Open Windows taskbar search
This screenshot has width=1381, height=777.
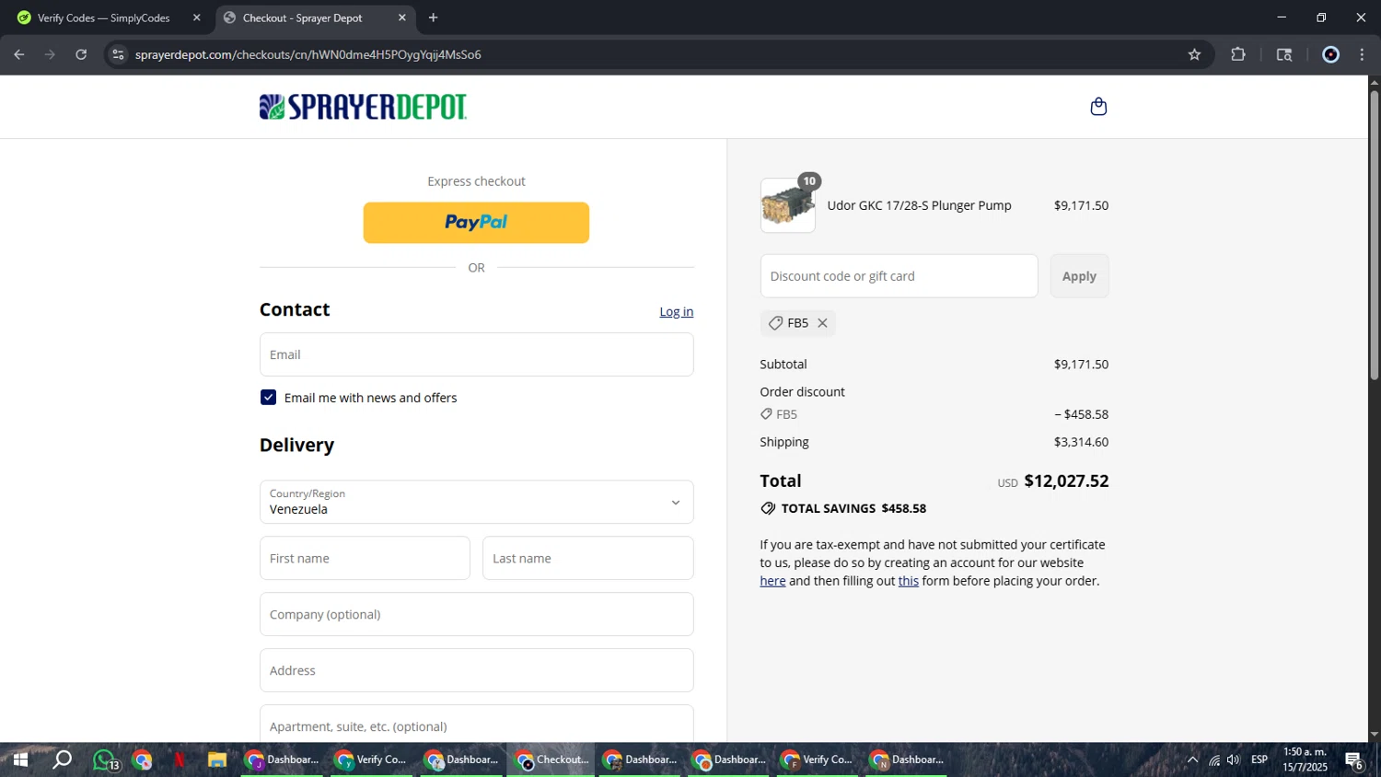click(x=63, y=760)
